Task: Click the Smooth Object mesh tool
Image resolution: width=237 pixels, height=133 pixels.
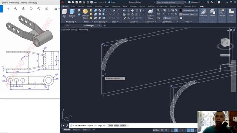Action: (85, 14)
